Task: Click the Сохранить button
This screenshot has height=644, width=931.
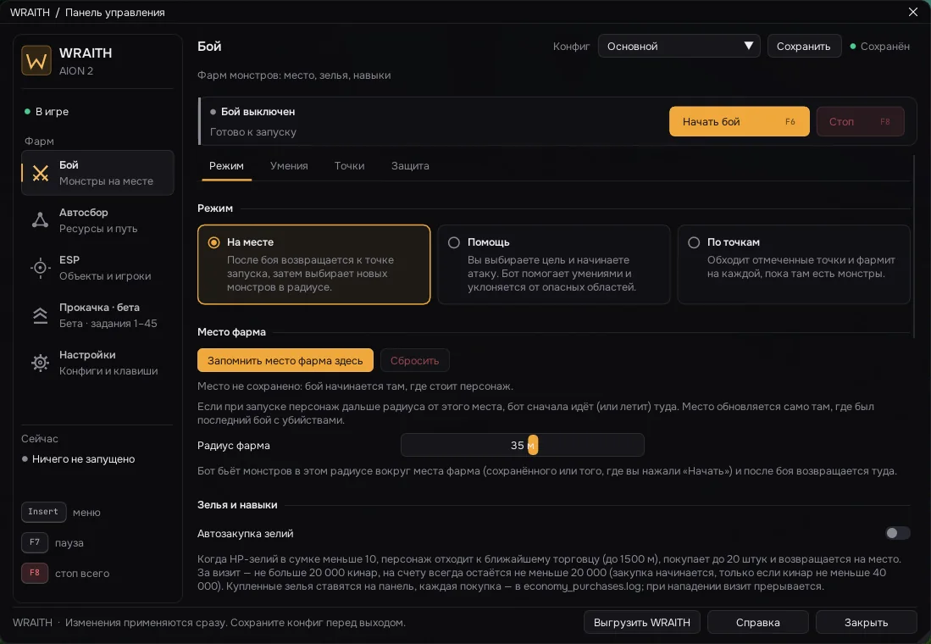Action: click(803, 47)
